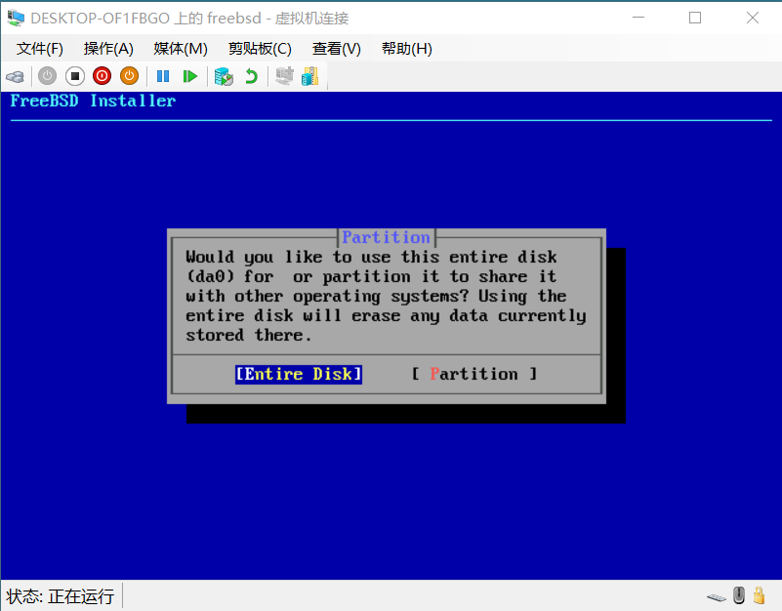Shut down the VM using the red power icon

point(102,76)
